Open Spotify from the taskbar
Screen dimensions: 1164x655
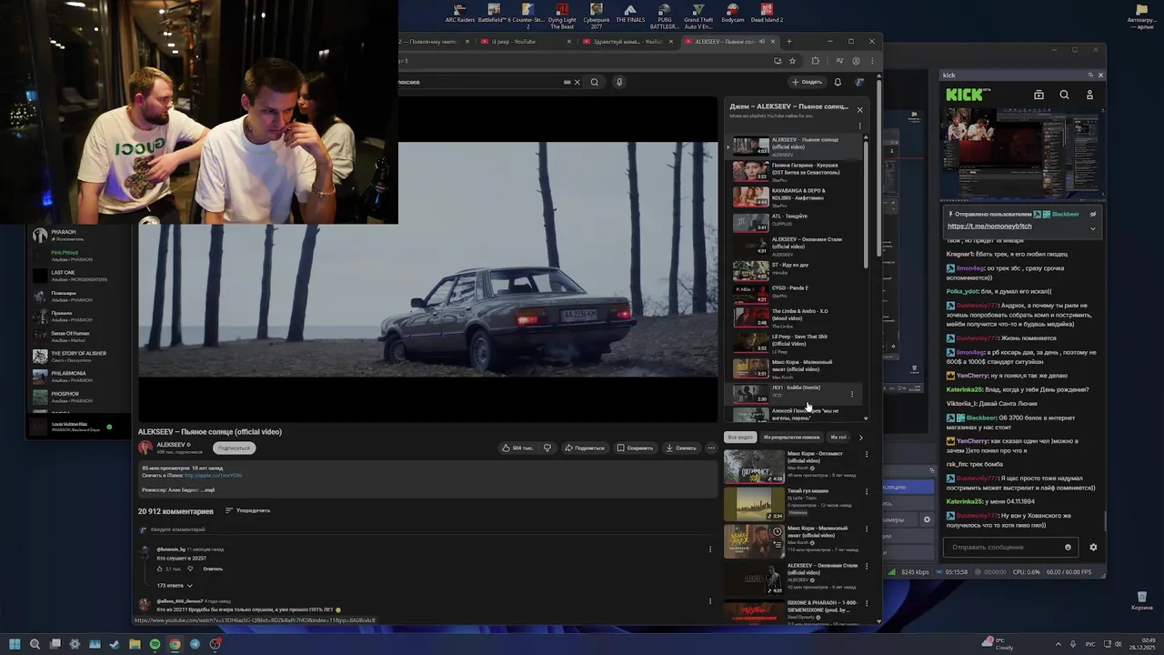[x=155, y=644]
